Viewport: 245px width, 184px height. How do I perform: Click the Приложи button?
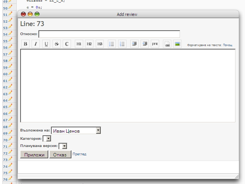34,155
